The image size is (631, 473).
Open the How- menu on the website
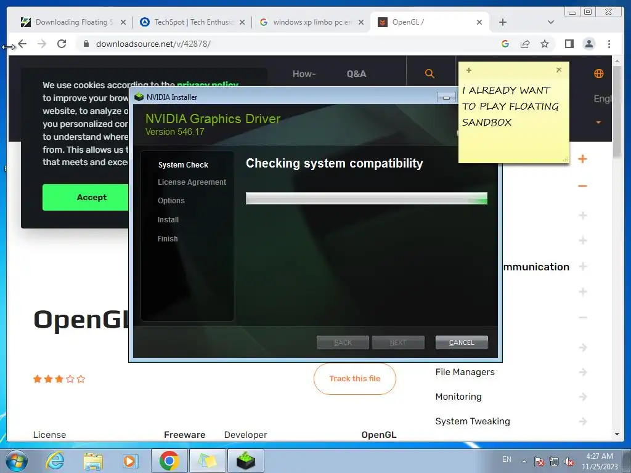point(304,74)
